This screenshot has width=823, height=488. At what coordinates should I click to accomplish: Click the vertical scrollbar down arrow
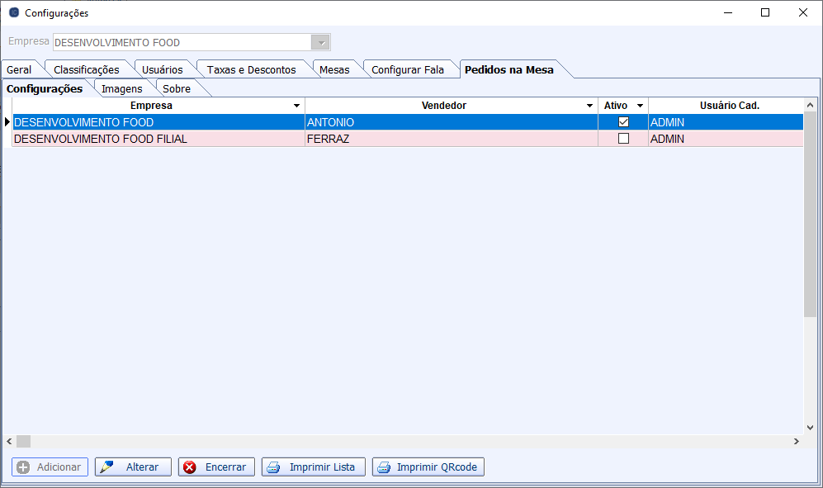coord(810,428)
